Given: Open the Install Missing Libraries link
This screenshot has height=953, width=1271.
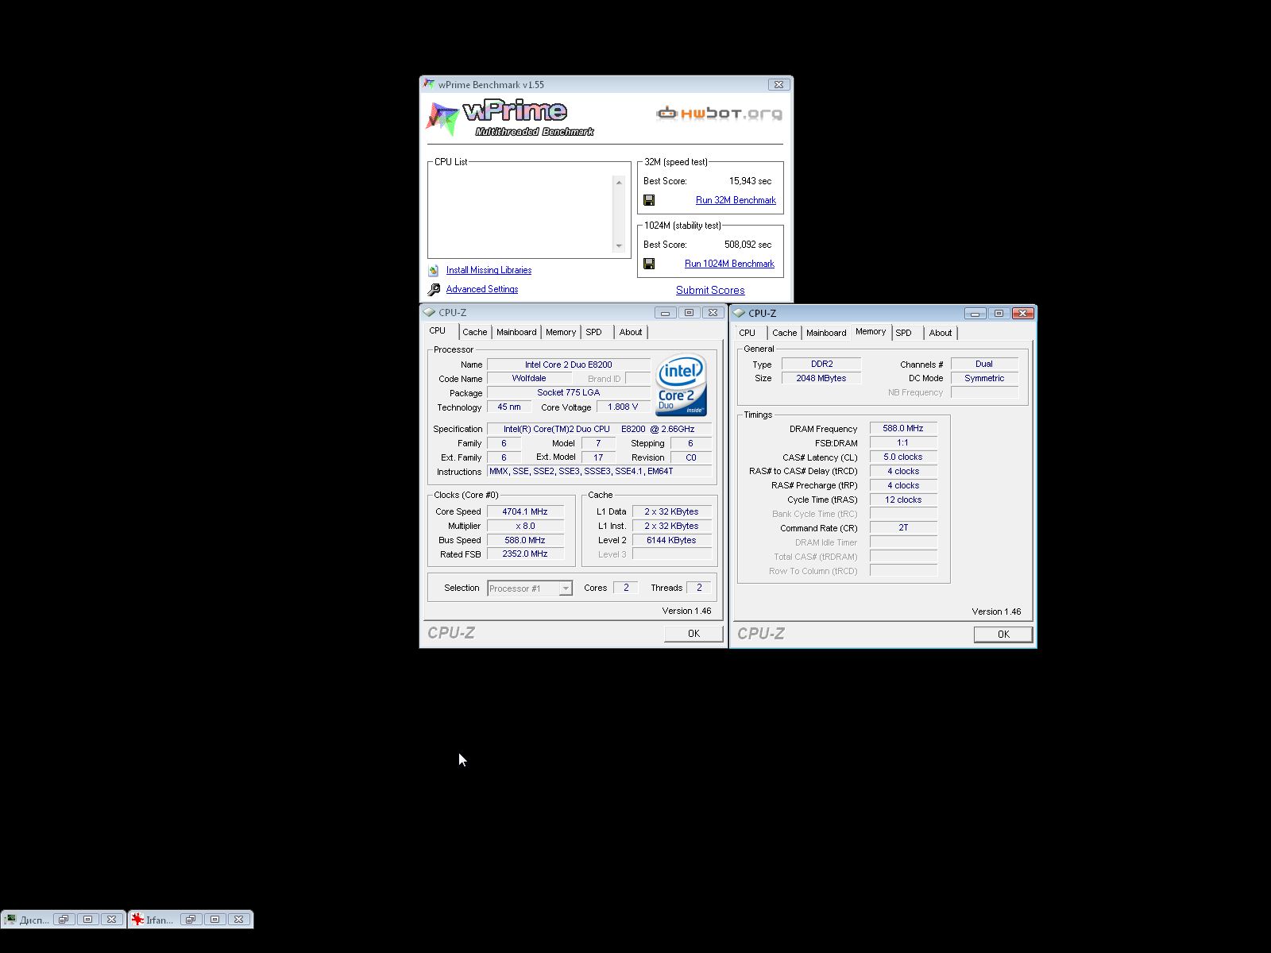Looking at the screenshot, I should 489,270.
